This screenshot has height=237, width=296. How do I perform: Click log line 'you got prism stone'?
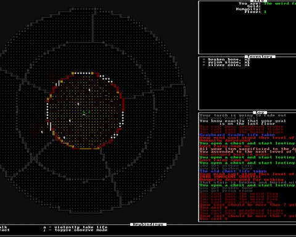pos(226,191)
